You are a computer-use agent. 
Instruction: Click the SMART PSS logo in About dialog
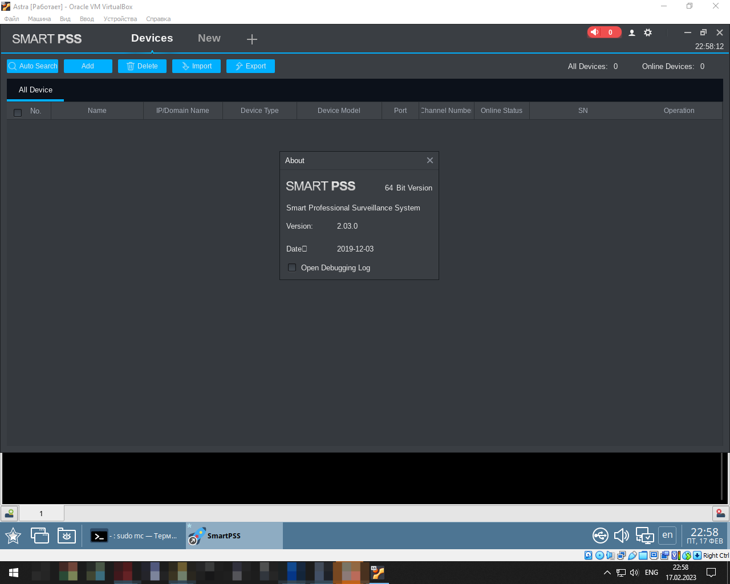[x=321, y=186]
